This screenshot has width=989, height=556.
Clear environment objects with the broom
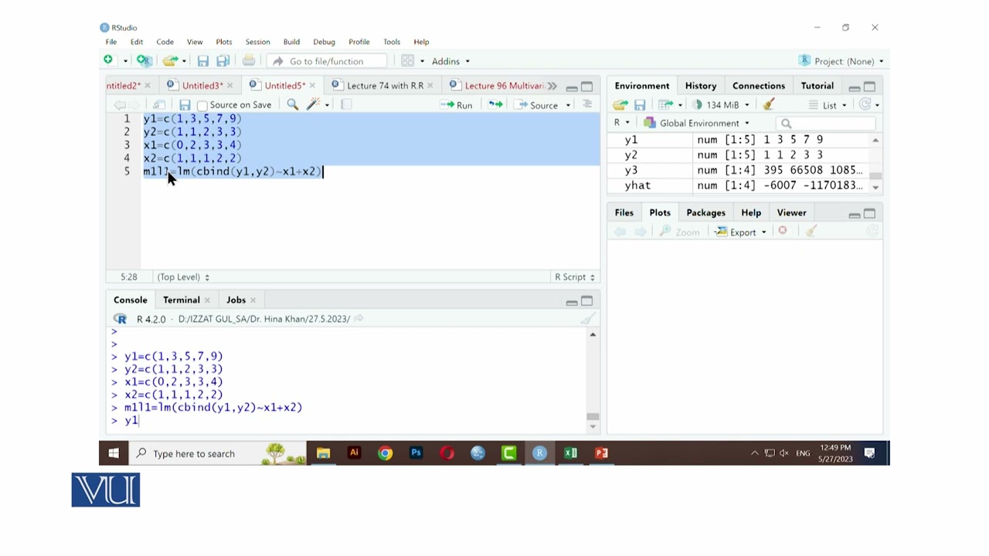(x=768, y=104)
